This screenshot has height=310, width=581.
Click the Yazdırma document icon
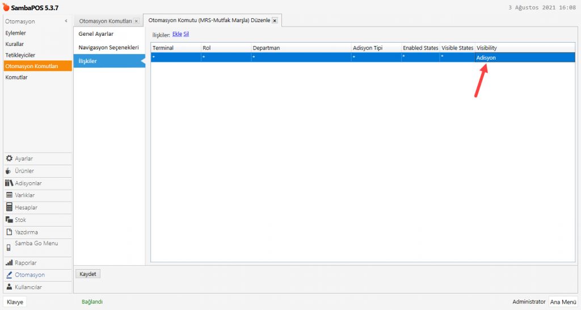9,232
